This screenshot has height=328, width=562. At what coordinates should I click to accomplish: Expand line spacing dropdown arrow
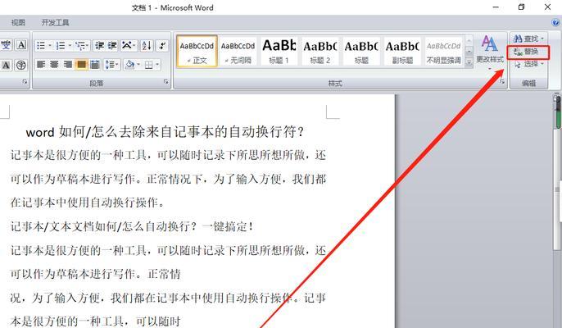point(118,65)
